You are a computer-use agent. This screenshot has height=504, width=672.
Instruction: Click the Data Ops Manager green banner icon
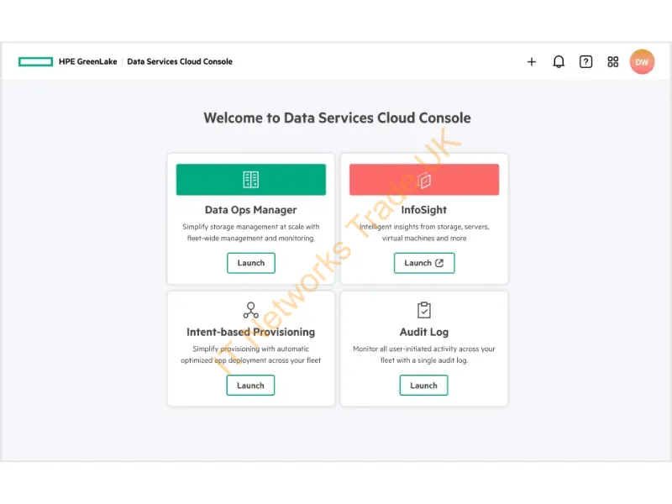coord(250,180)
